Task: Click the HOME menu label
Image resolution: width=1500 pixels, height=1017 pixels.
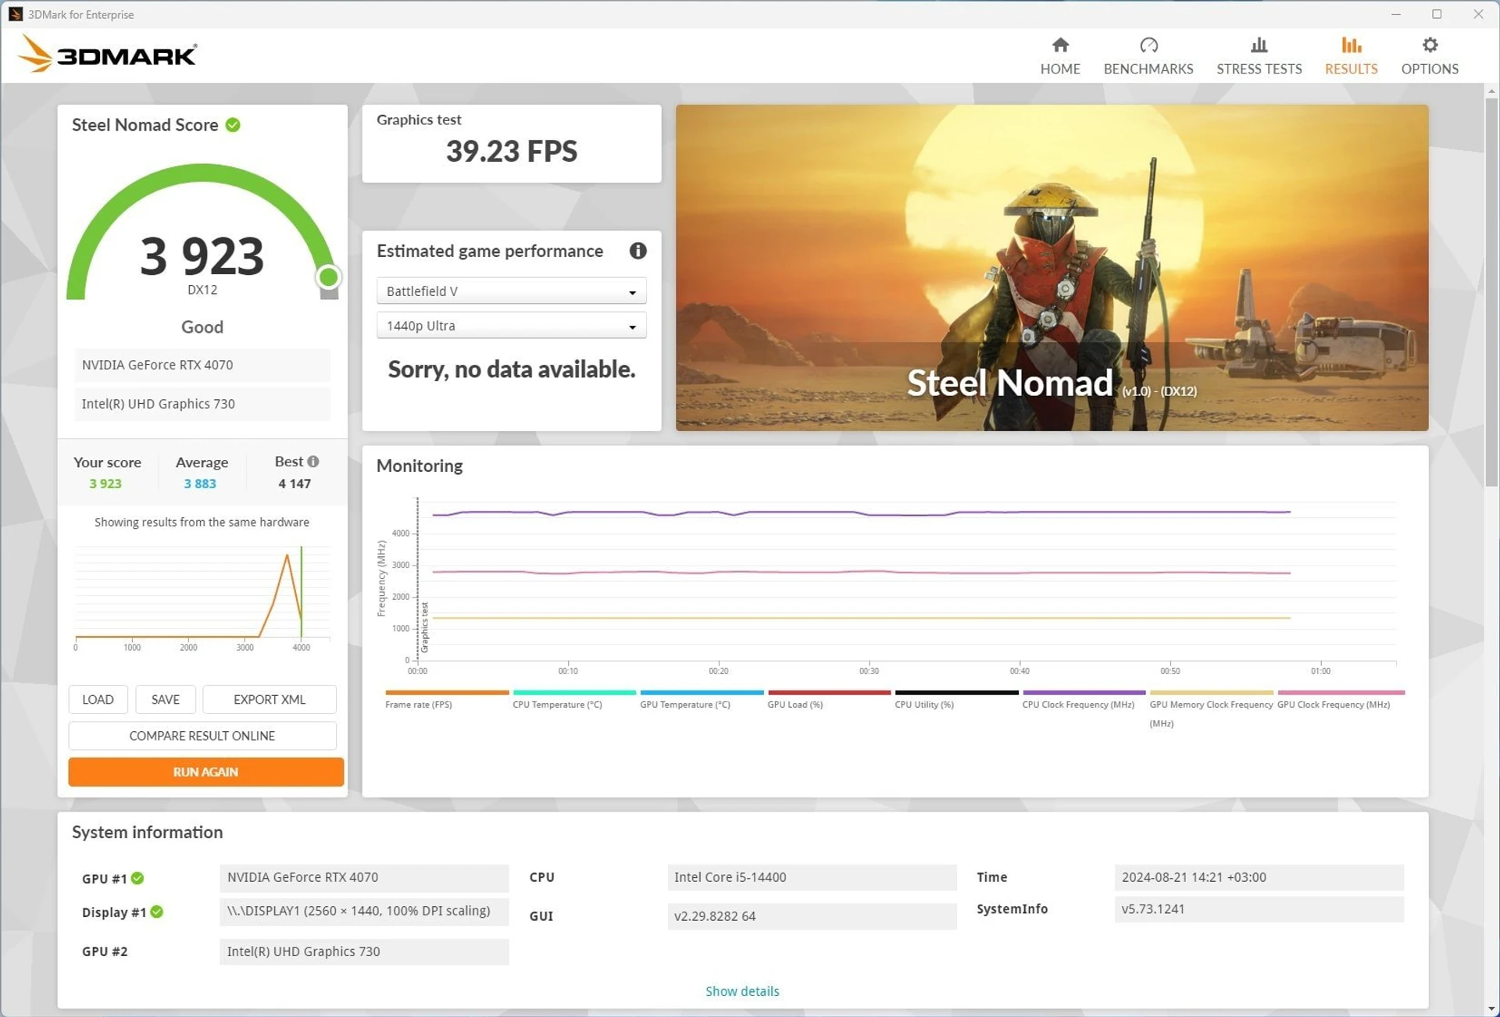Action: [x=1060, y=69]
